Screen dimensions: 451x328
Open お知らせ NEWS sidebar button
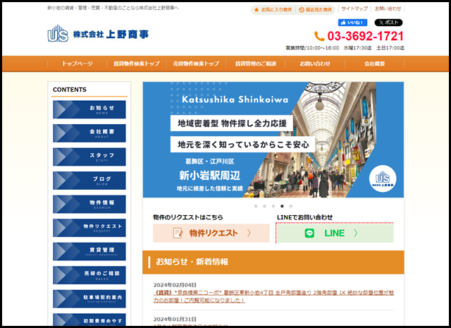click(89, 109)
